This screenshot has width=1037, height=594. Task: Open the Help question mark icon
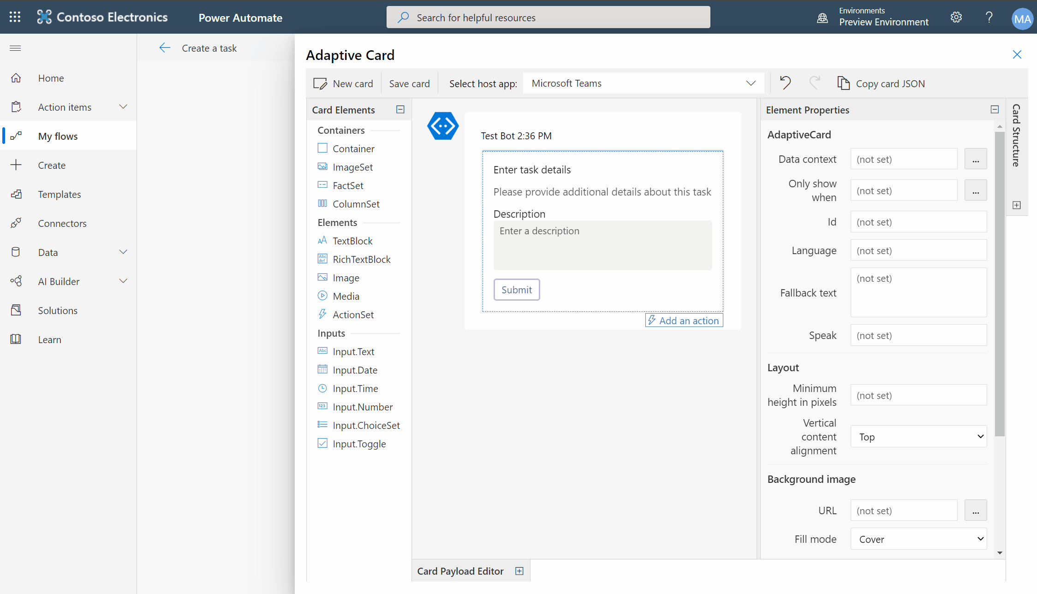[x=989, y=18]
